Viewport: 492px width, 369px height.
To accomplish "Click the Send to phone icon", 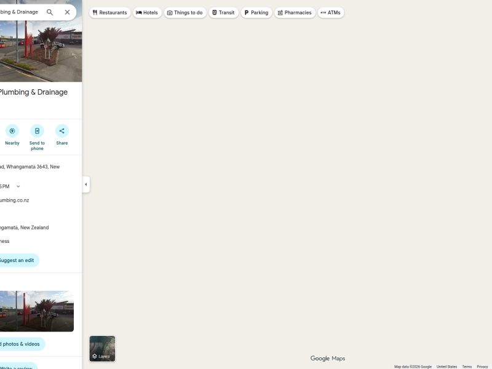I will (x=37, y=131).
